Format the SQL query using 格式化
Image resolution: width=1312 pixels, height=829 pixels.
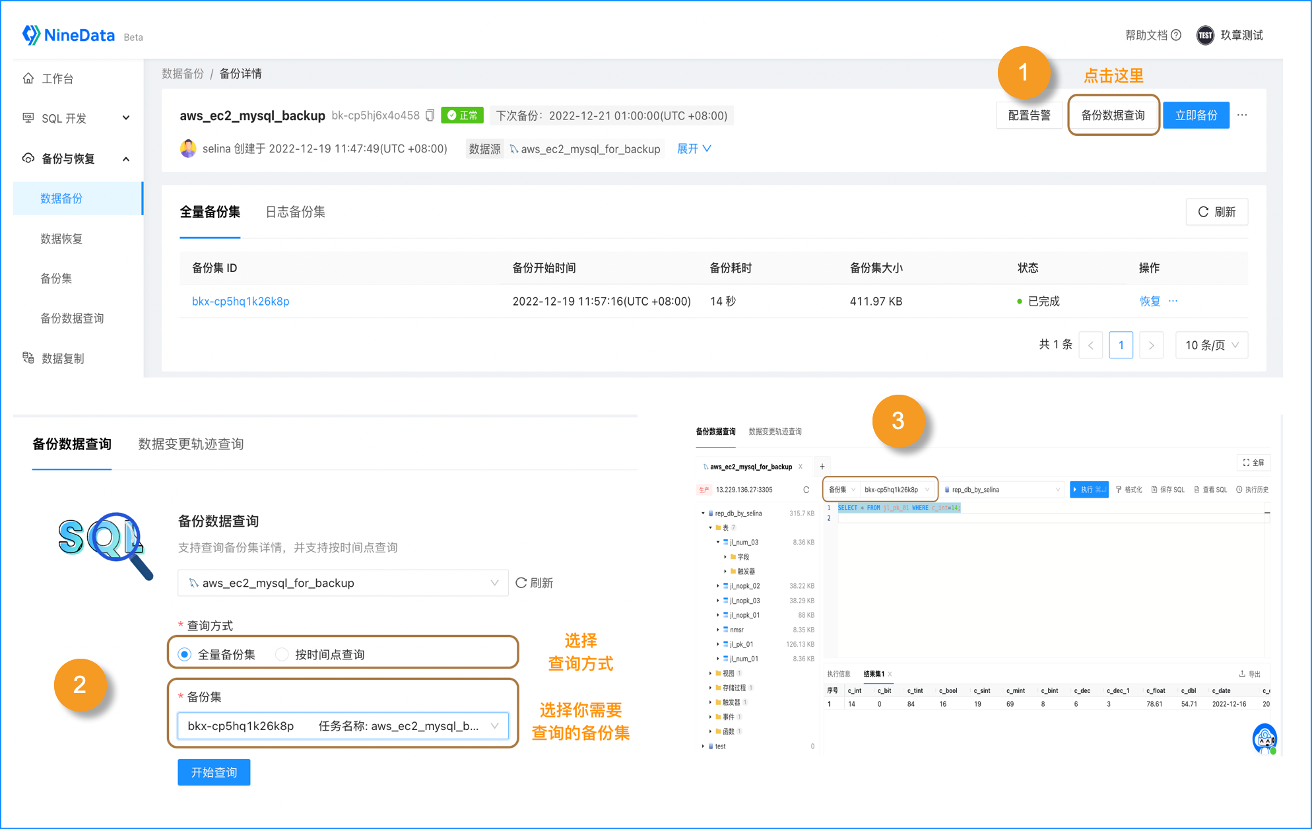(1129, 489)
